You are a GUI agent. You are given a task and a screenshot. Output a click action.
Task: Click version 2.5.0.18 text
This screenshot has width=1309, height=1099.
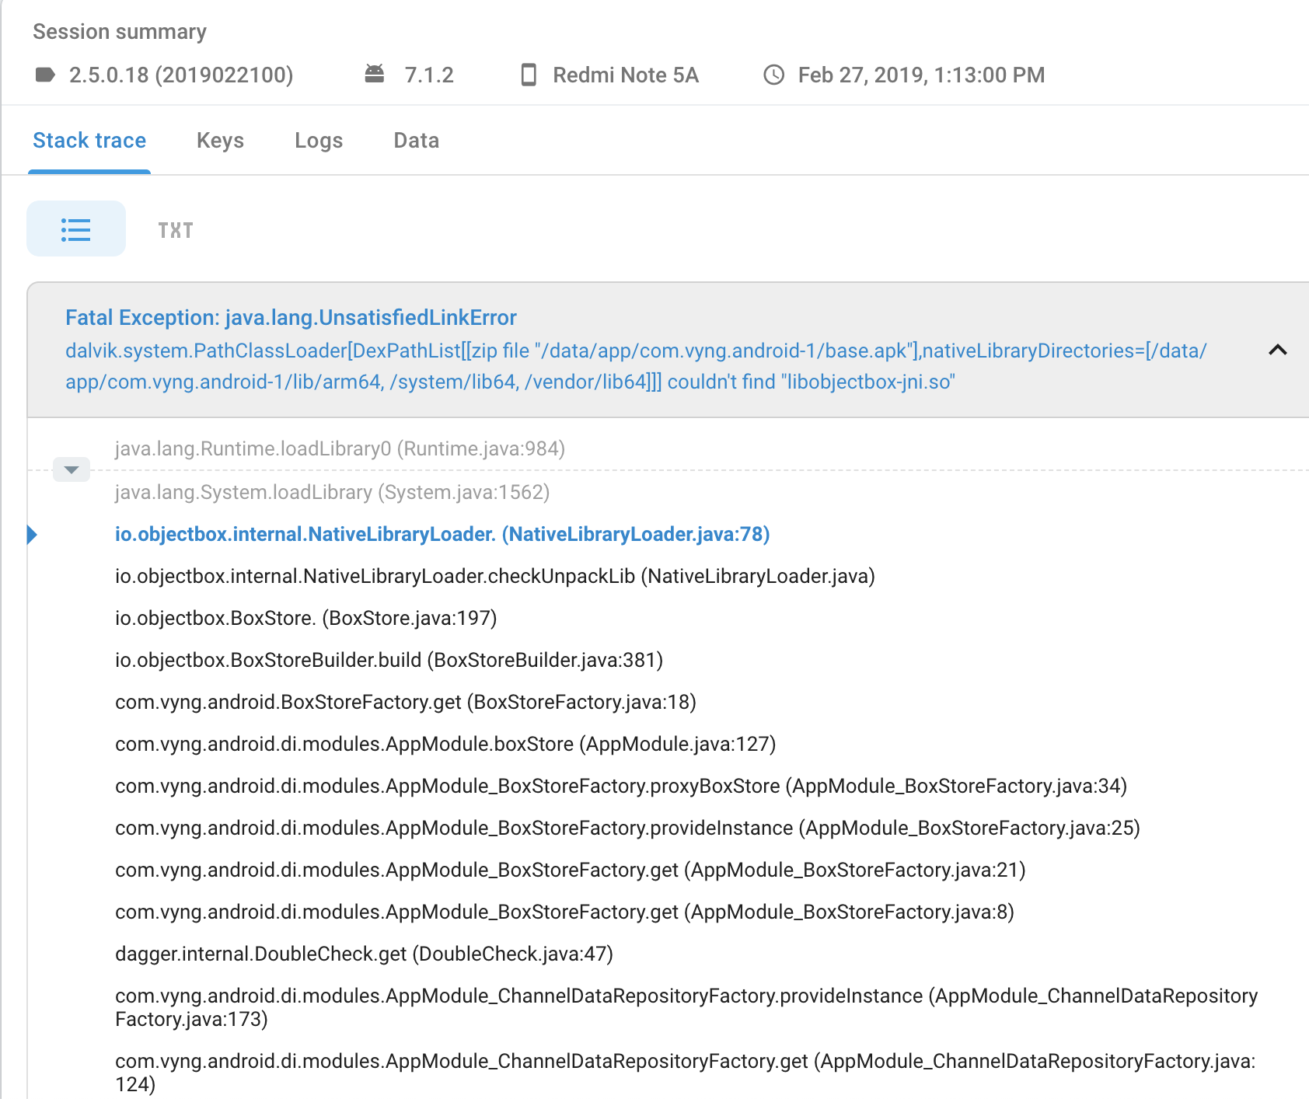[181, 75]
